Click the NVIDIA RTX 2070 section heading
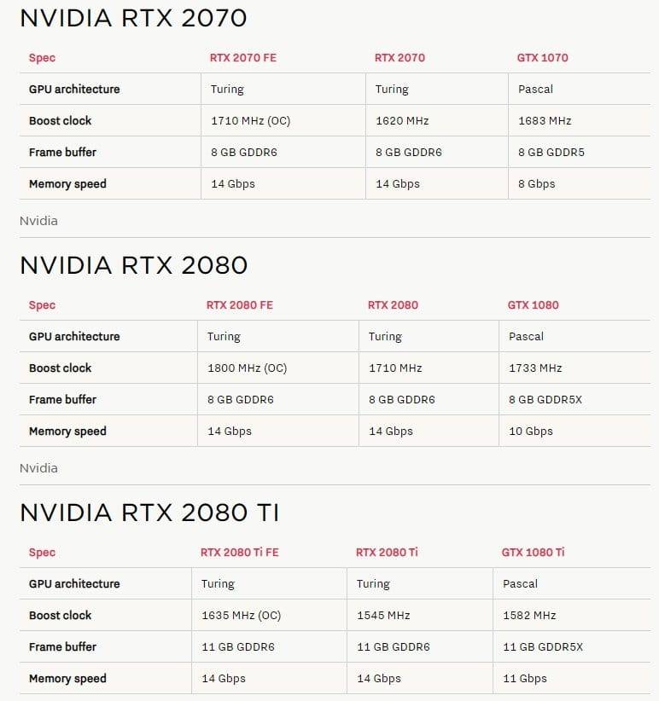This screenshot has width=659, height=701. point(133,18)
